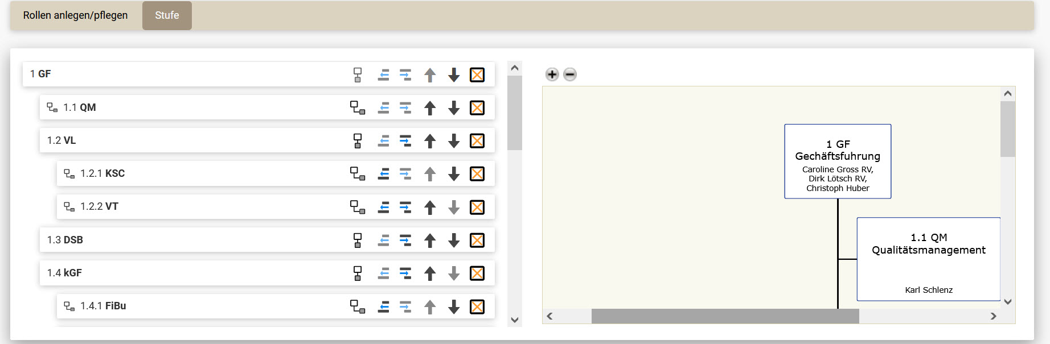This screenshot has height=344, width=1050.
Task: Select the 1.3 DSB tree entry
Action: point(65,240)
